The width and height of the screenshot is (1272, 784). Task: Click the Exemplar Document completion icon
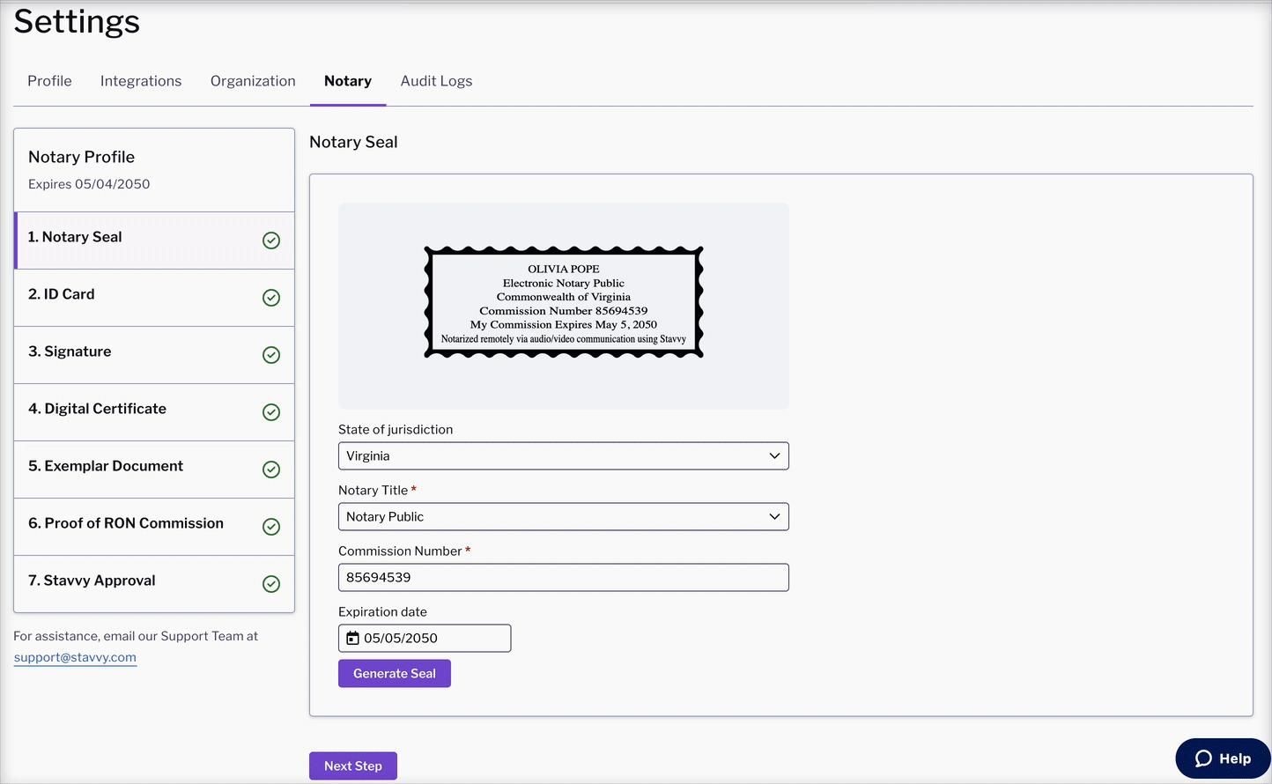tap(271, 469)
